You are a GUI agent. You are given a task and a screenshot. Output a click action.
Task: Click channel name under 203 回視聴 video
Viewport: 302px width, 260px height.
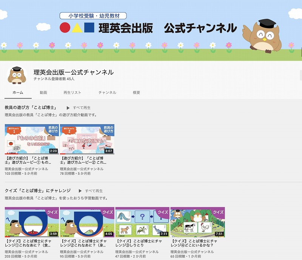26,252
